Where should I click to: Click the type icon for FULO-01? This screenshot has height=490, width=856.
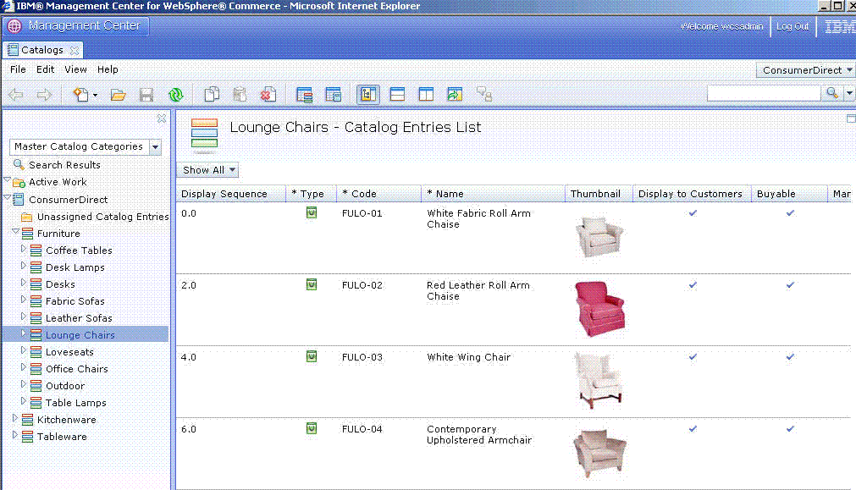click(312, 212)
